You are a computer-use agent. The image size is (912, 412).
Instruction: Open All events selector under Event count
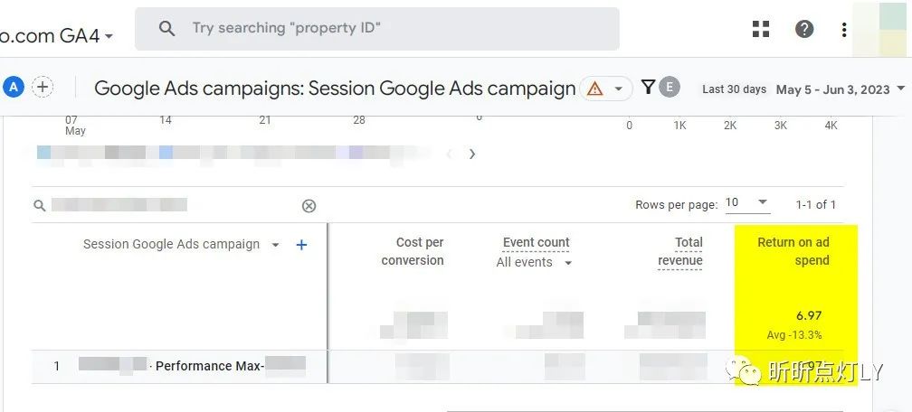click(534, 263)
